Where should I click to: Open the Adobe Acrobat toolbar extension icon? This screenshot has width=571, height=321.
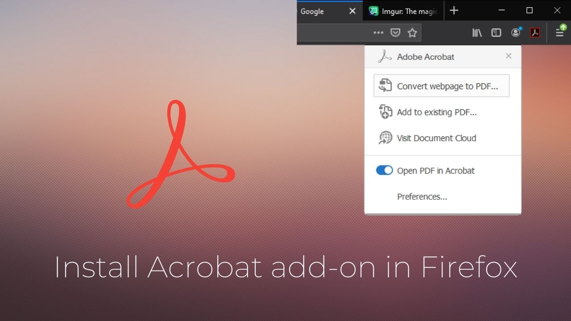point(535,33)
